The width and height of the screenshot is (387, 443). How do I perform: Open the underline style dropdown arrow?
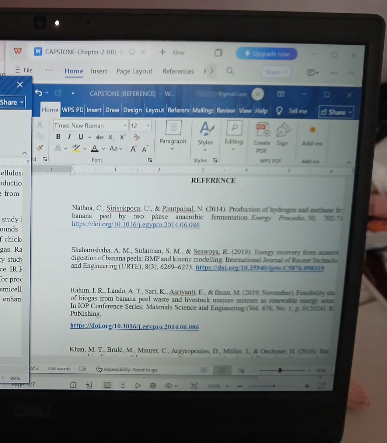pos(90,137)
